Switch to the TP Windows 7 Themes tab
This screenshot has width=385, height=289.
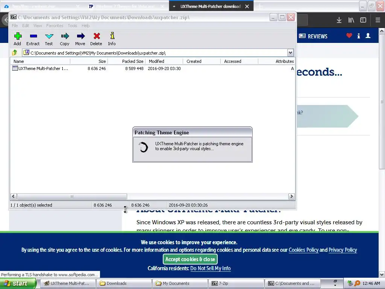pyautogui.click(x=126, y=6)
